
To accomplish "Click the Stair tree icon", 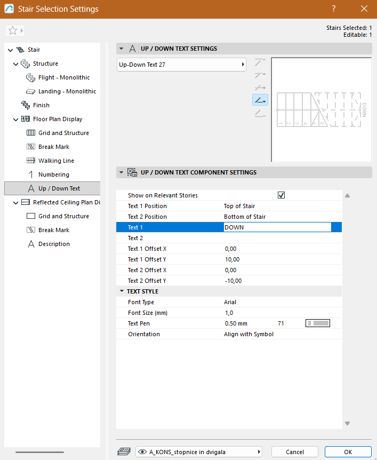I will 20,50.
